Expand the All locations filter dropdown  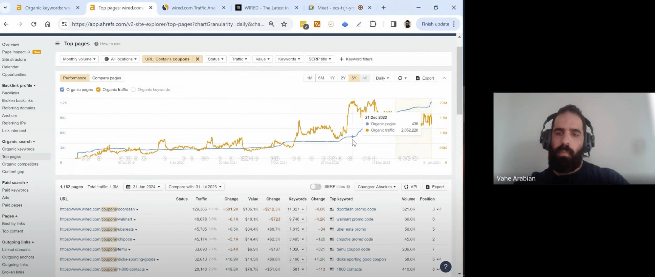point(120,59)
